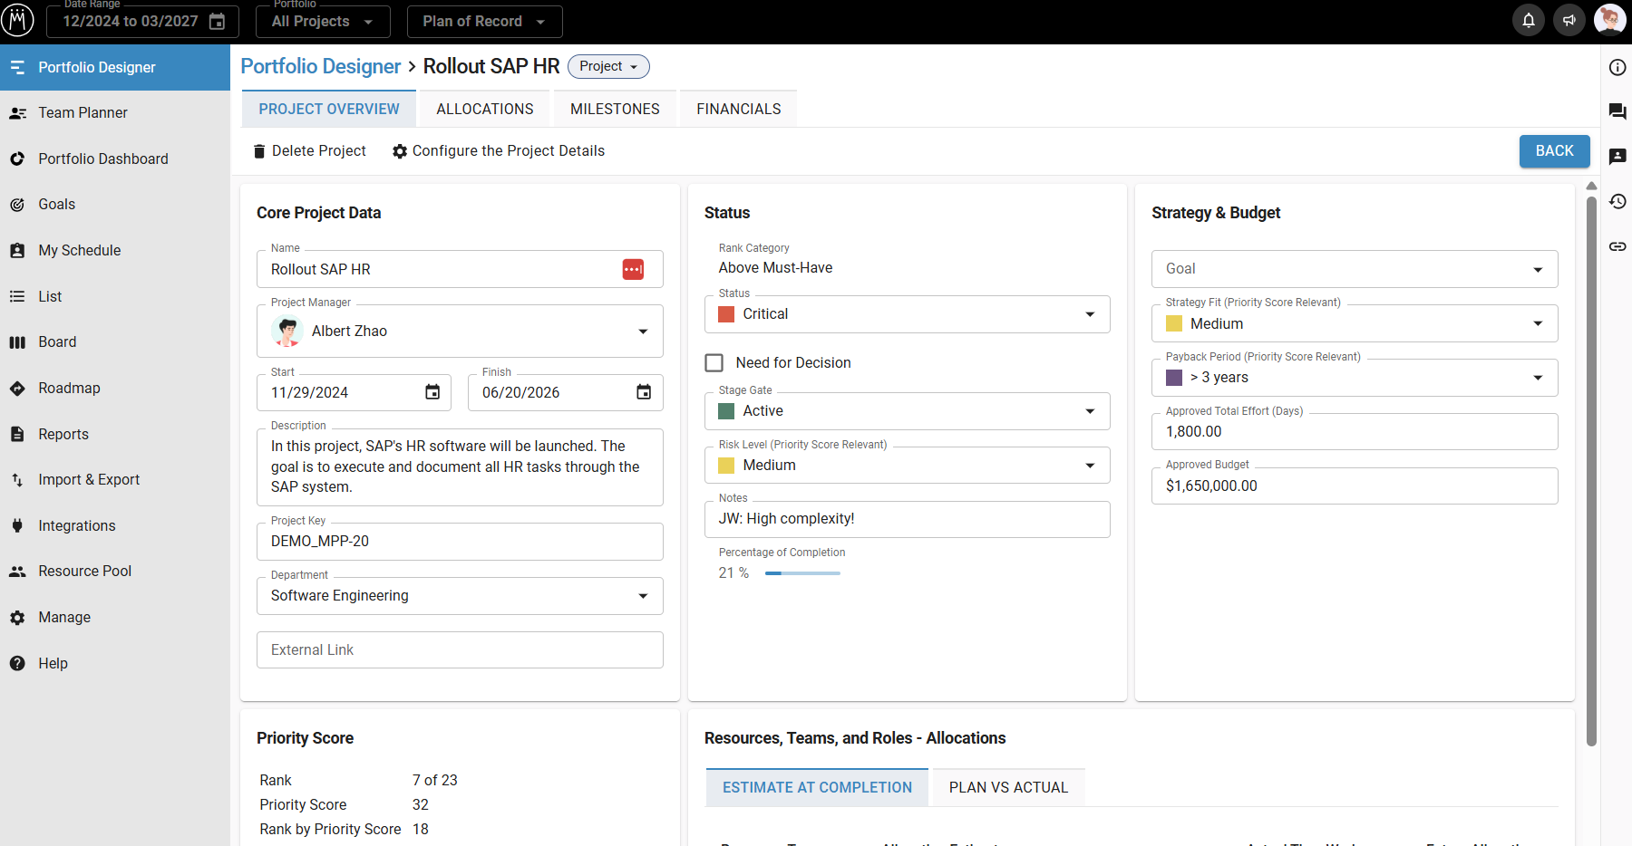Click the gear icon for Configure Project Details
This screenshot has height=846, width=1632.
tap(400, 151)
